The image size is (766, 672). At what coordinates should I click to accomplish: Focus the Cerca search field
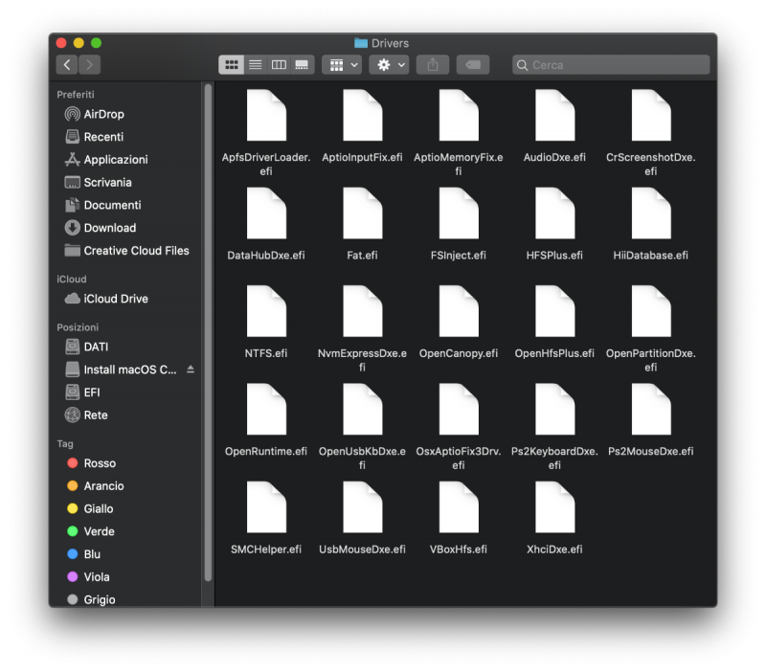[x=611, y=64]
